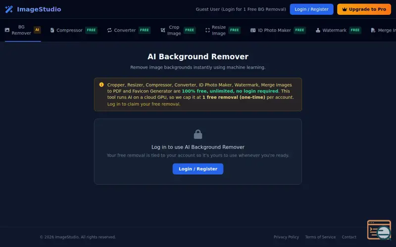The width and height of the screenshot is (396, 247).
Task: Open the Contact footer link
Action: pyautogui.click(x=349, y=237)
